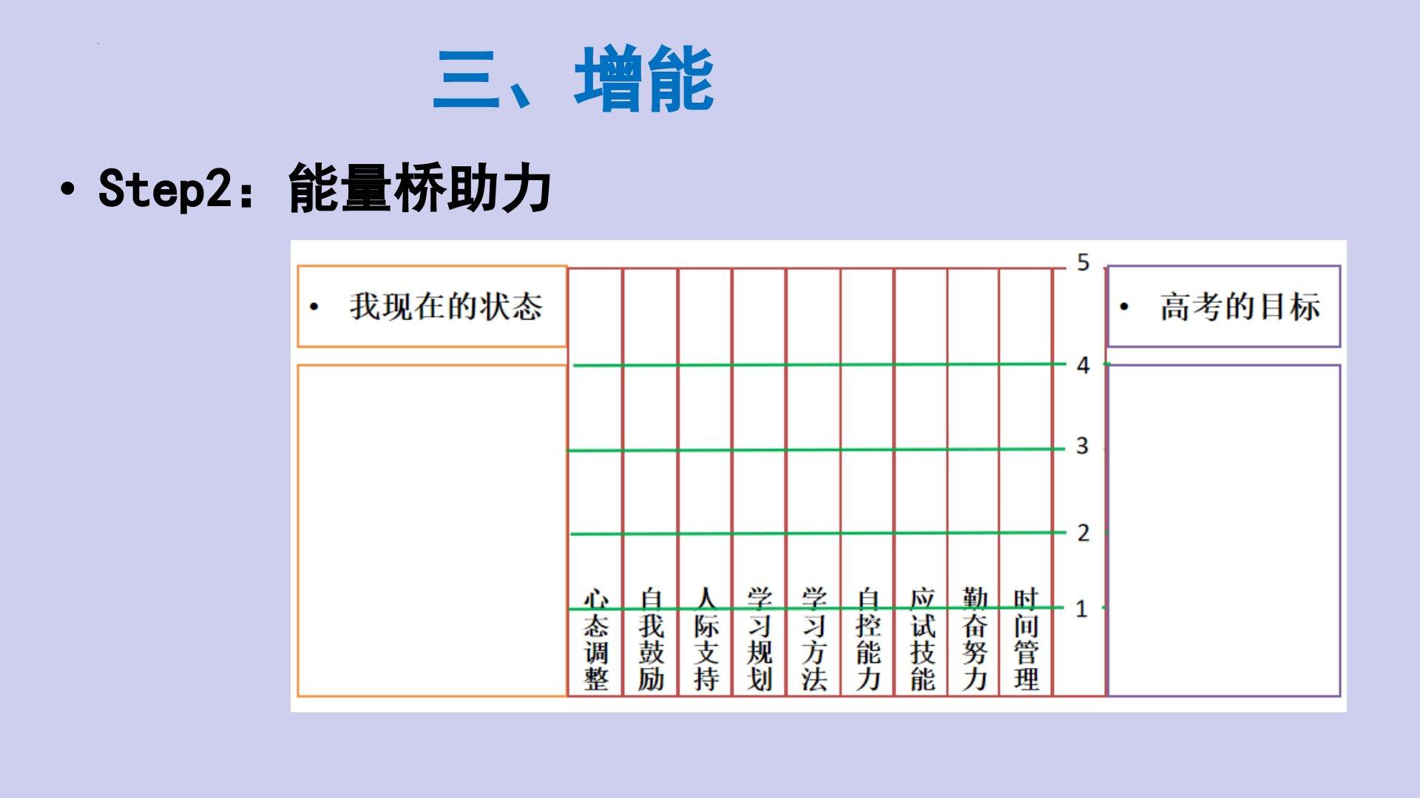The width and height of the screenshot is (1420, 798).
Task: Click the empty orange box below 我现在的状态
Action: point(432,530)
